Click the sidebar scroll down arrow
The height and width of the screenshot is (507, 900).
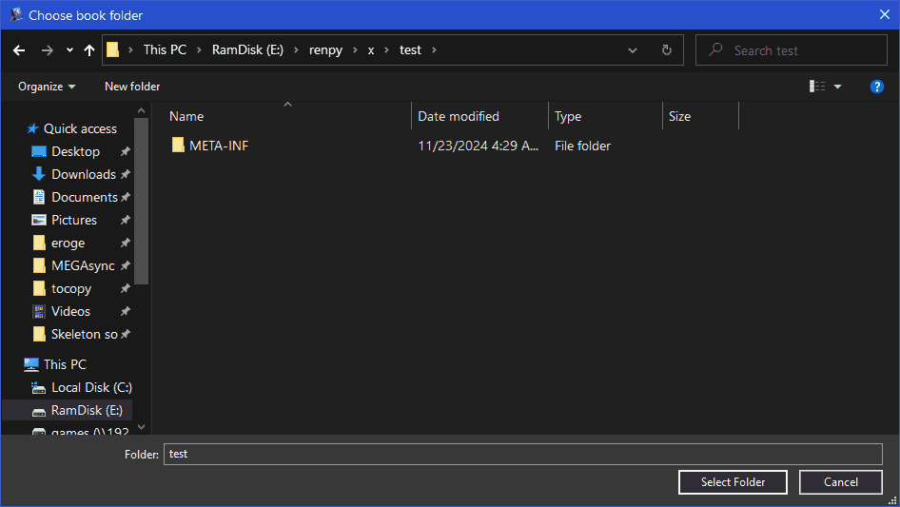pos(141,427)
